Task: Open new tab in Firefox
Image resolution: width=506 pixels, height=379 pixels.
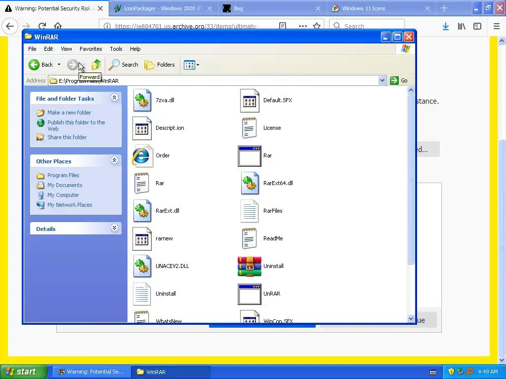Action: pyautogui.click(x=444, y=8)
